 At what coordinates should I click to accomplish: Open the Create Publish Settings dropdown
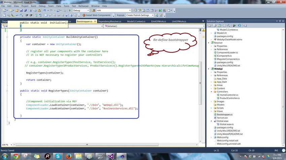click(140, 15)
